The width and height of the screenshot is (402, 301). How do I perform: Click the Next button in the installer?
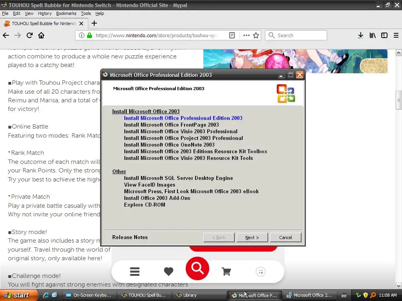pos(252,238)
